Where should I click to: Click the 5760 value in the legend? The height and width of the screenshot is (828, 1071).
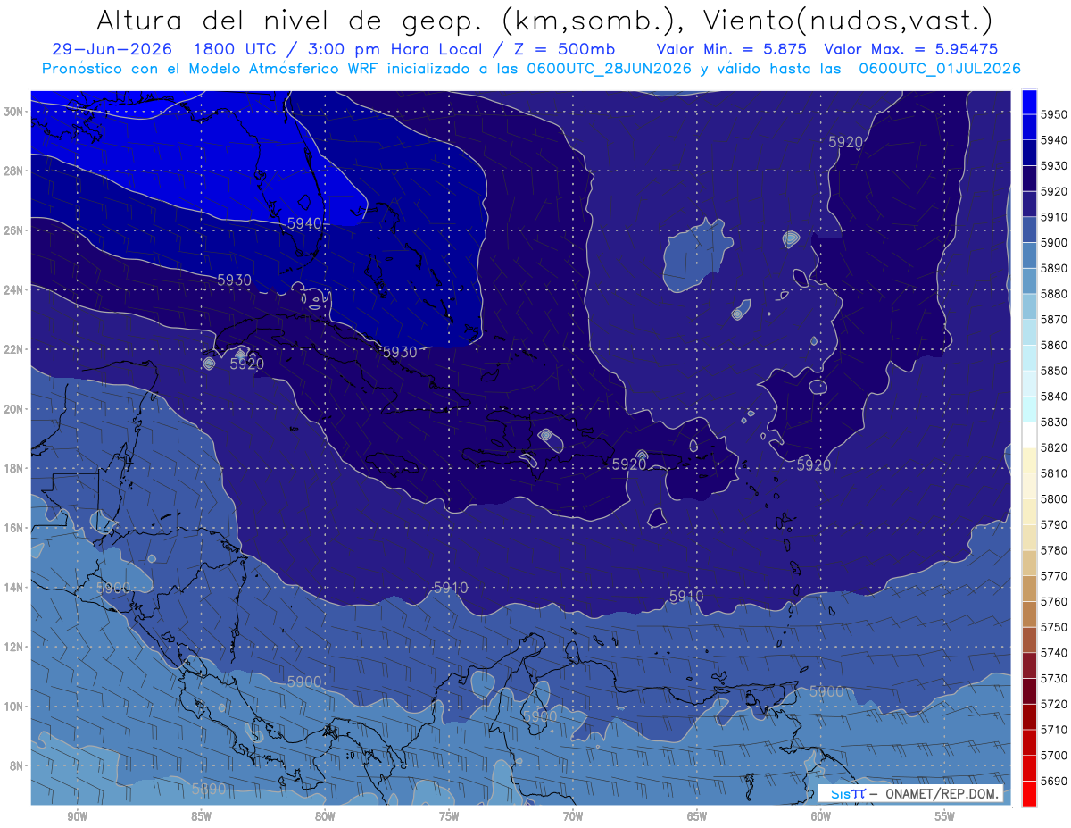tap(1054, 601)
